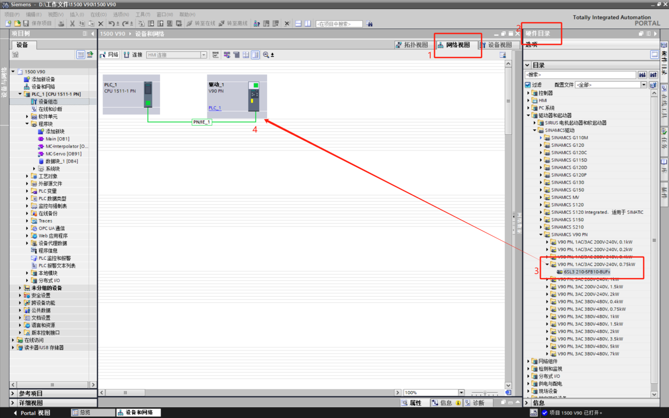Click the delete X icon in the toolbar
Viewport: 669px width, 418px height.
tap(101, 24)
